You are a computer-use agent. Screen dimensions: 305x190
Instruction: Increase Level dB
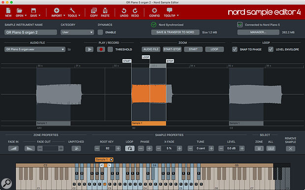click(242, 148)
